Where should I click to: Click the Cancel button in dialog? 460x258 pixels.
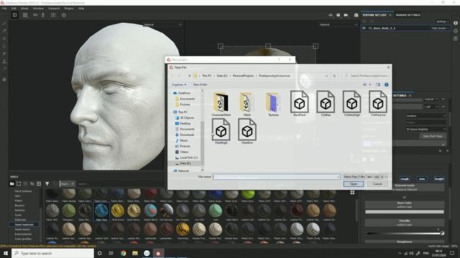tap(377, 184)
